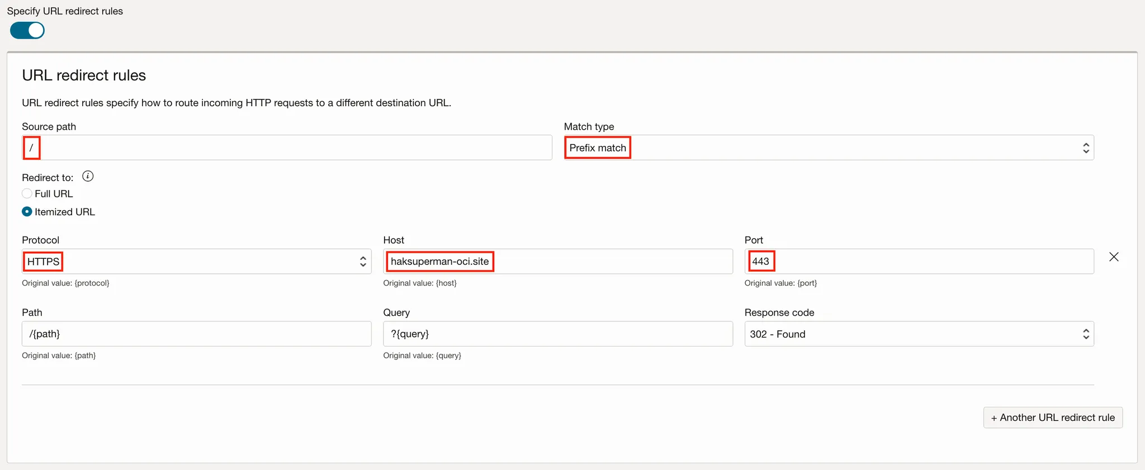Viewport: 1145px width, 470px height.
Task: Click the 'Redirect to:' label
Action: (x=48, y=178)
